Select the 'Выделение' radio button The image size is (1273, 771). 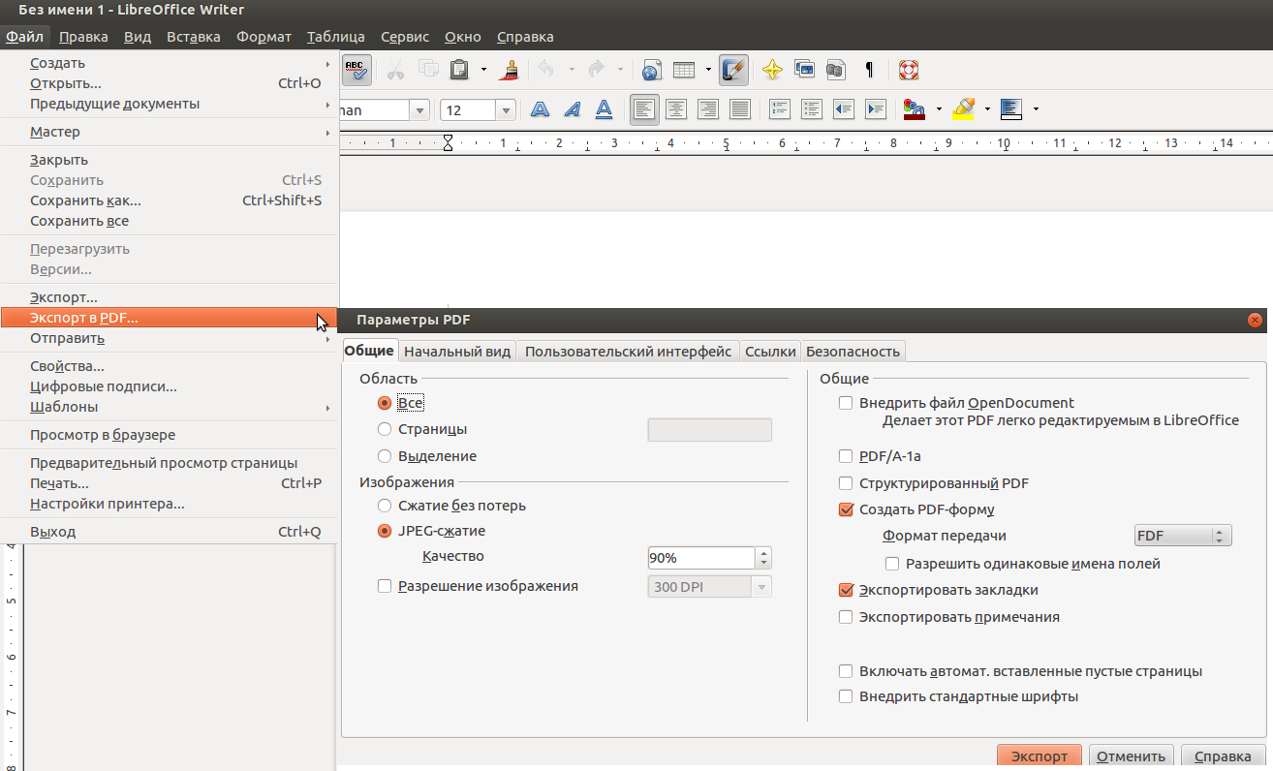click(x=385, y=456)
